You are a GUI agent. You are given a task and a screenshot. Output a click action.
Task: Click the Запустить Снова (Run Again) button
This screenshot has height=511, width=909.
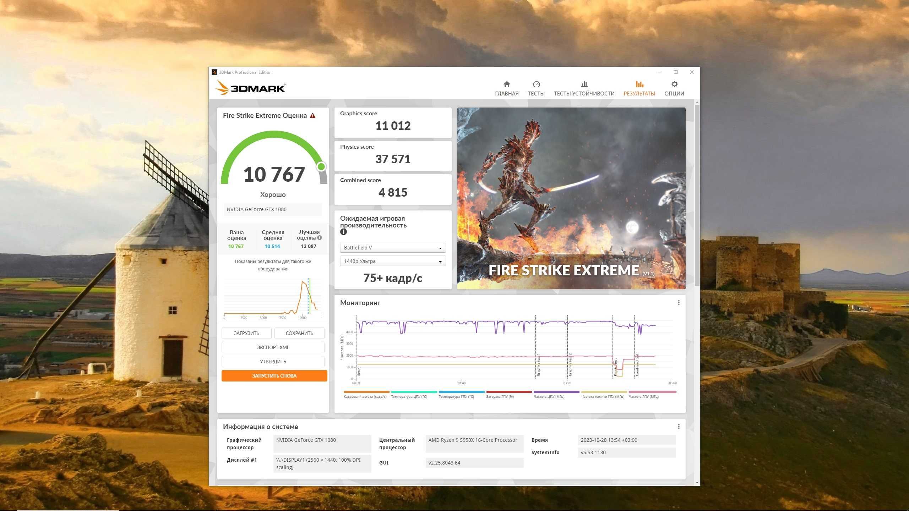(x=273, y=375)
